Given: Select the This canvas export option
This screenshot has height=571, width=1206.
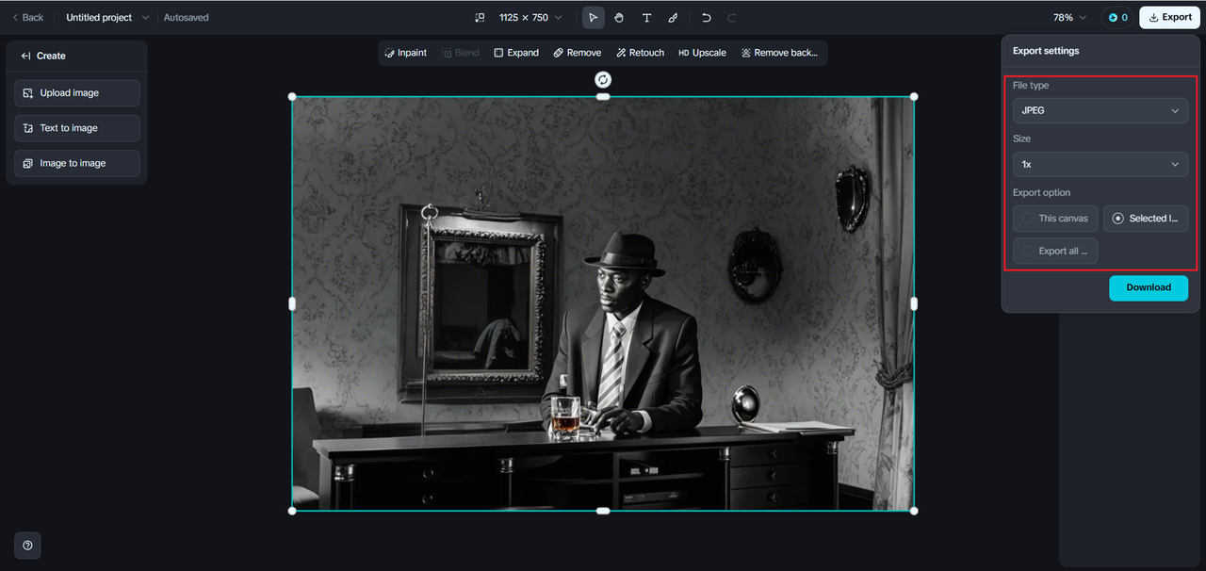Looking at the screenshot, I should (1055, 219).
